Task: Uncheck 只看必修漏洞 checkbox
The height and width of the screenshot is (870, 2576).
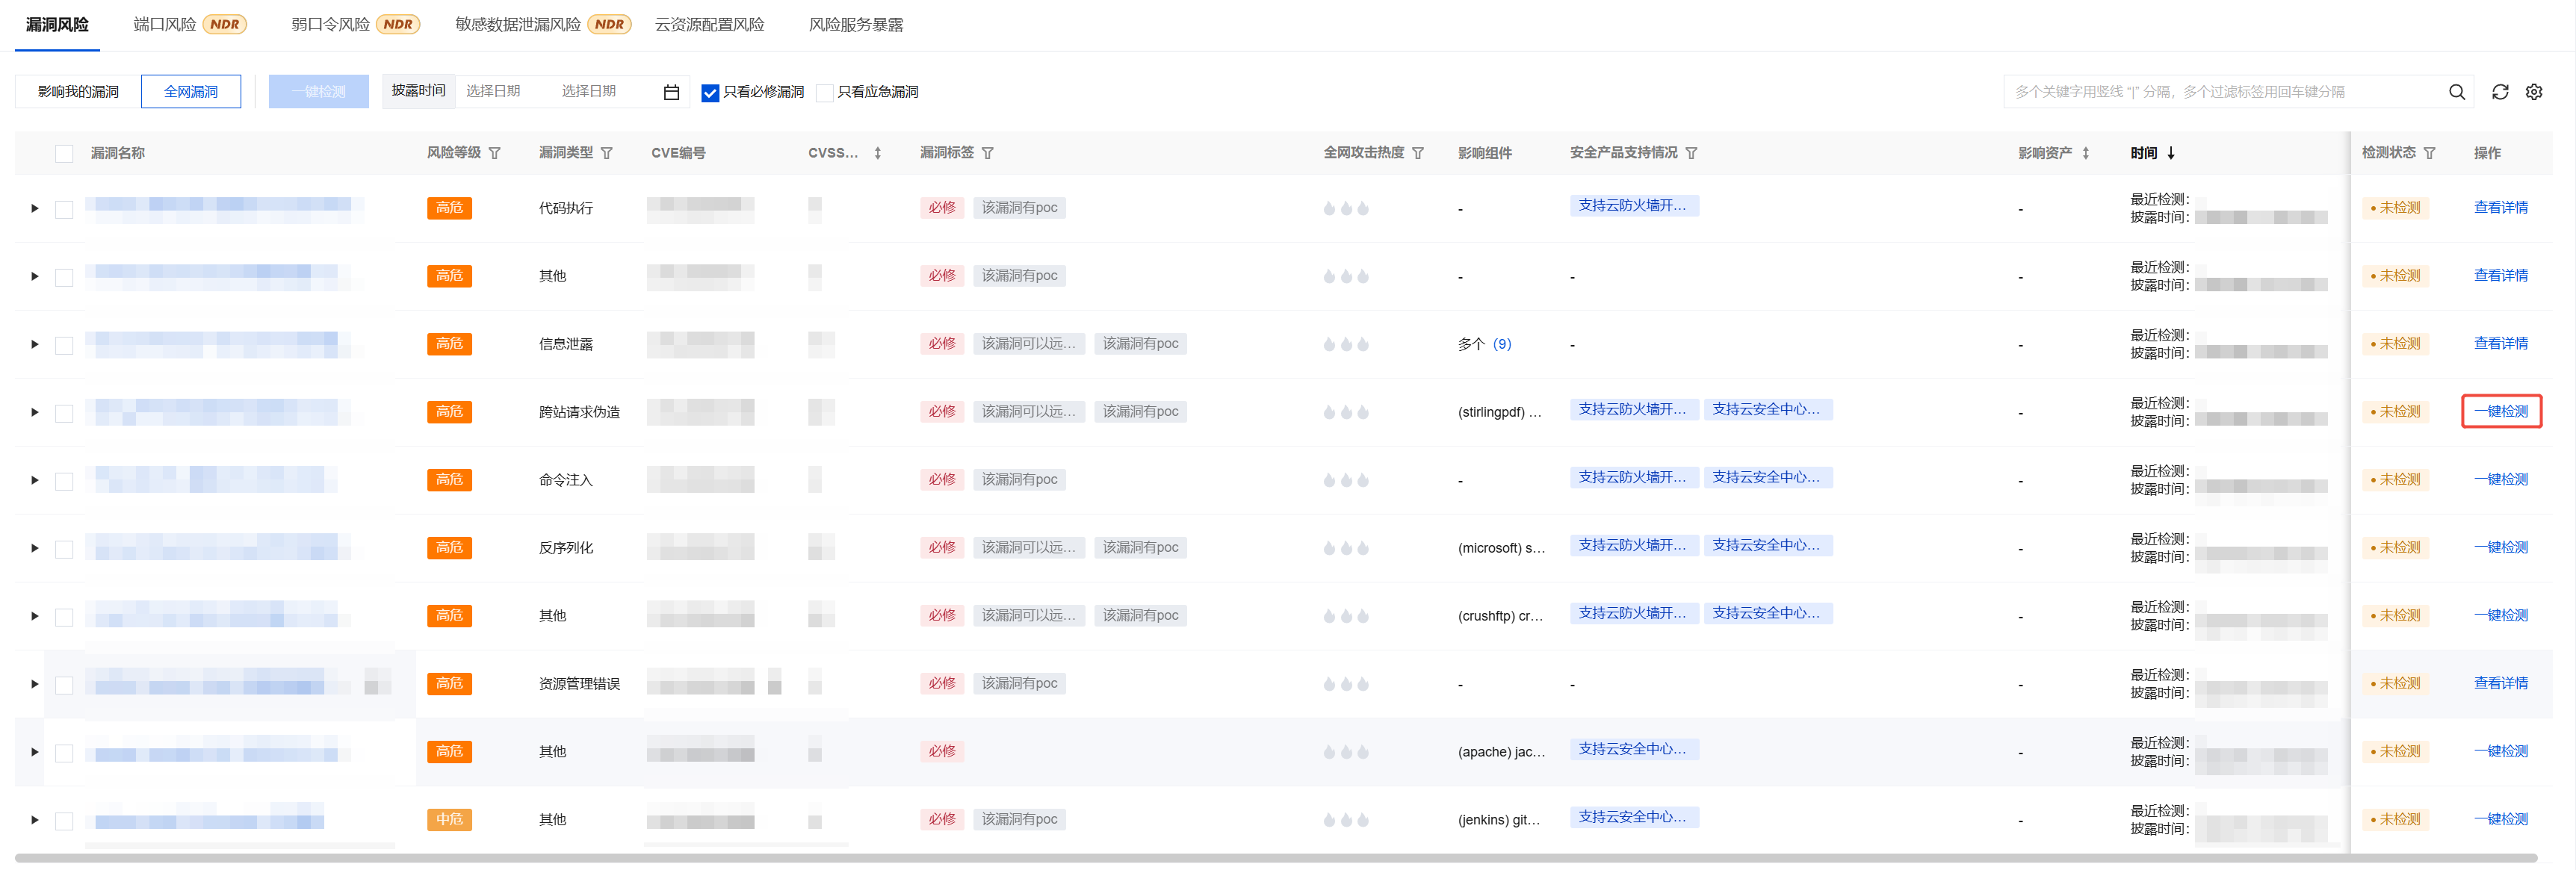Action: pyautogui.click(x=710, y=93)
